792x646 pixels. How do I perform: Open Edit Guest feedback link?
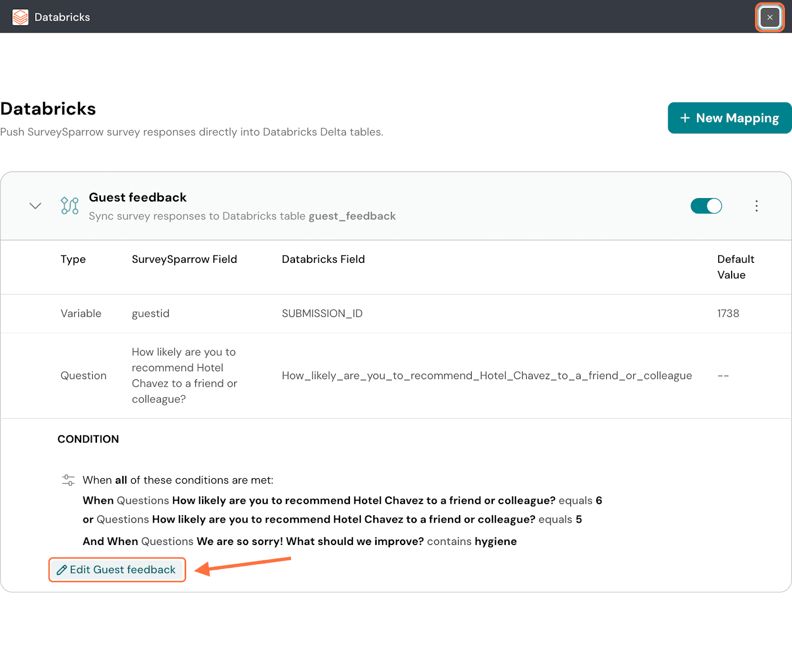(122, 570)
